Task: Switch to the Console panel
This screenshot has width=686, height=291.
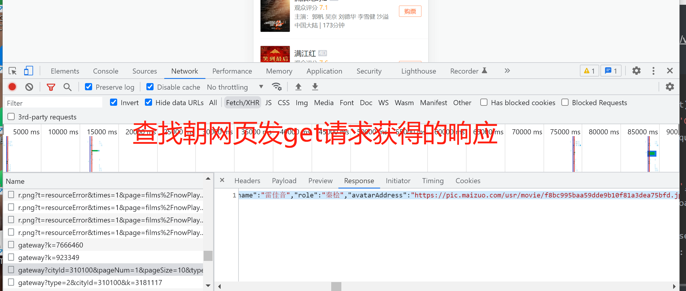Action: click(106, 71)
